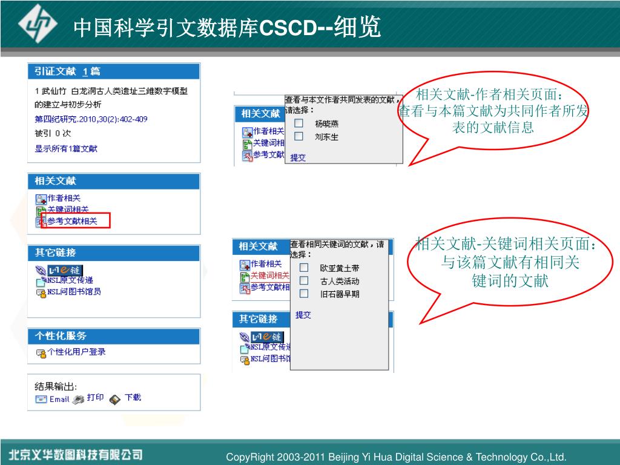
Task: Open 显示所有1篇文献 link
Action: point(65,149)
